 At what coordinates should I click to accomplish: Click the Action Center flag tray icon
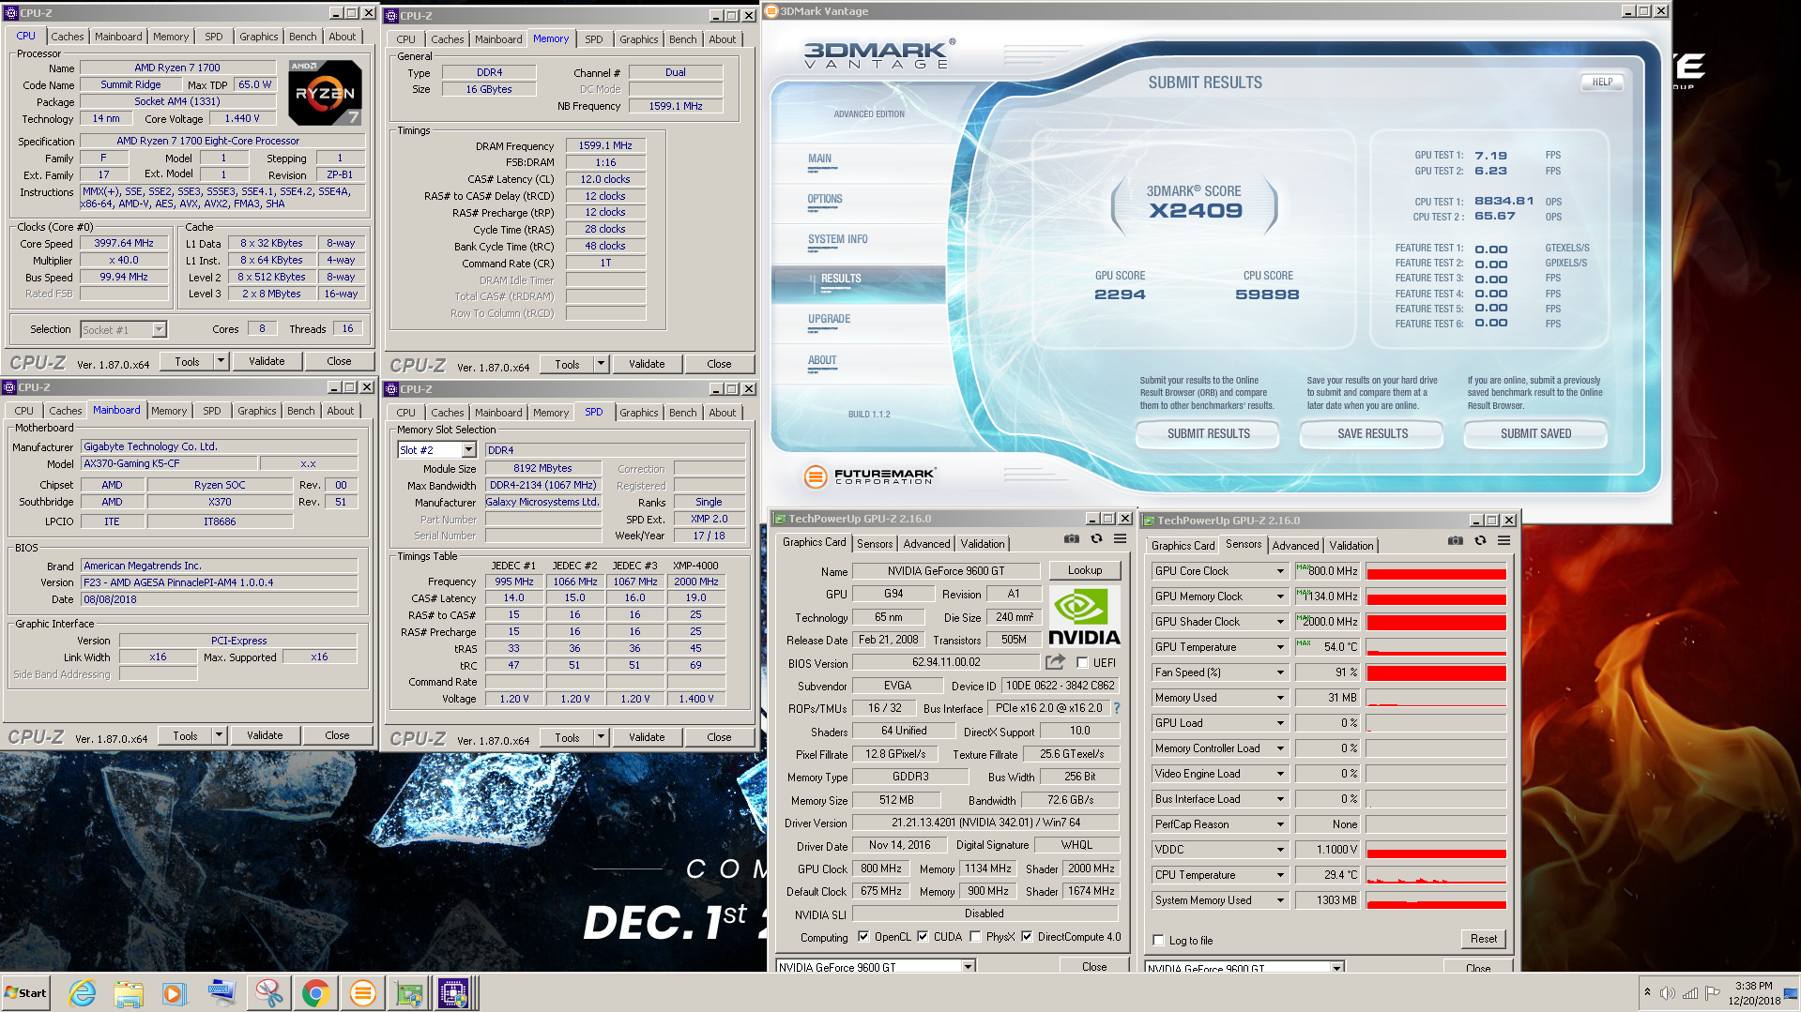1713,993
